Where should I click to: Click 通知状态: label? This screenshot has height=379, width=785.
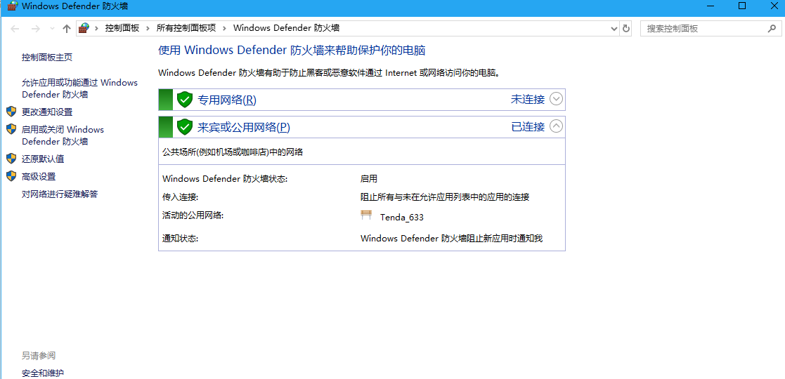(181, 239)
